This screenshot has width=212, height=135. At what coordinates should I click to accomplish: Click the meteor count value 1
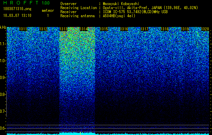point(48,16)
